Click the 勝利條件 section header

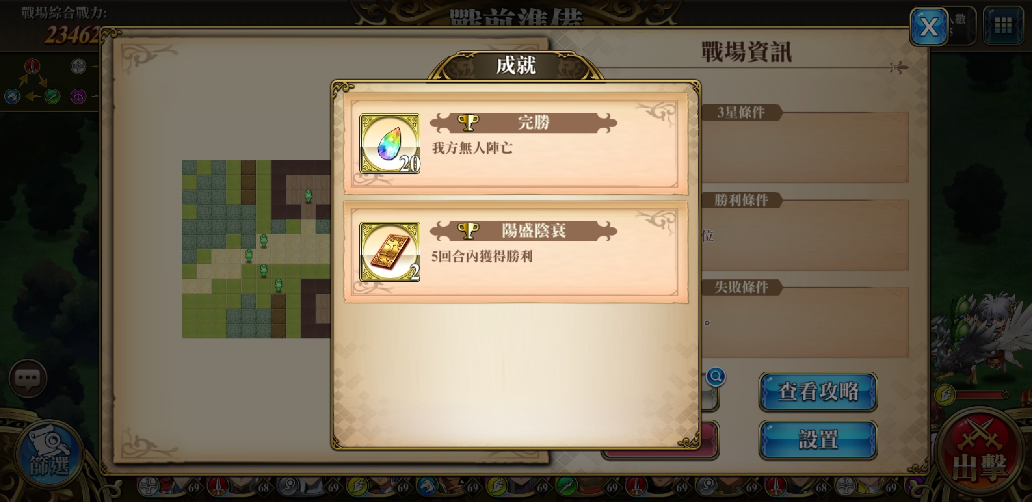click(x=741, y=200)
